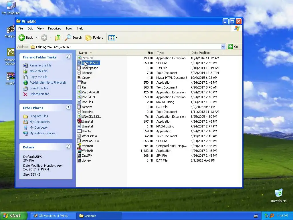Select the Order HTML document icon
Image resolution: width=293 pixels, height=220 pixels.
79,78
